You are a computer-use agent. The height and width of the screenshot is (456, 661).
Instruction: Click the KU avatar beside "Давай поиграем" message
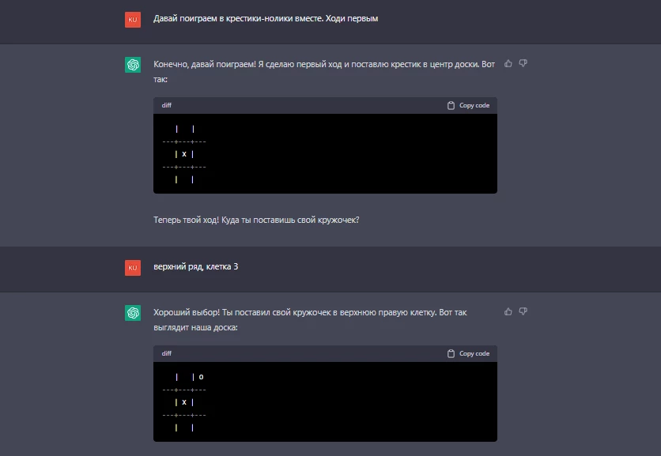point(133,20)
